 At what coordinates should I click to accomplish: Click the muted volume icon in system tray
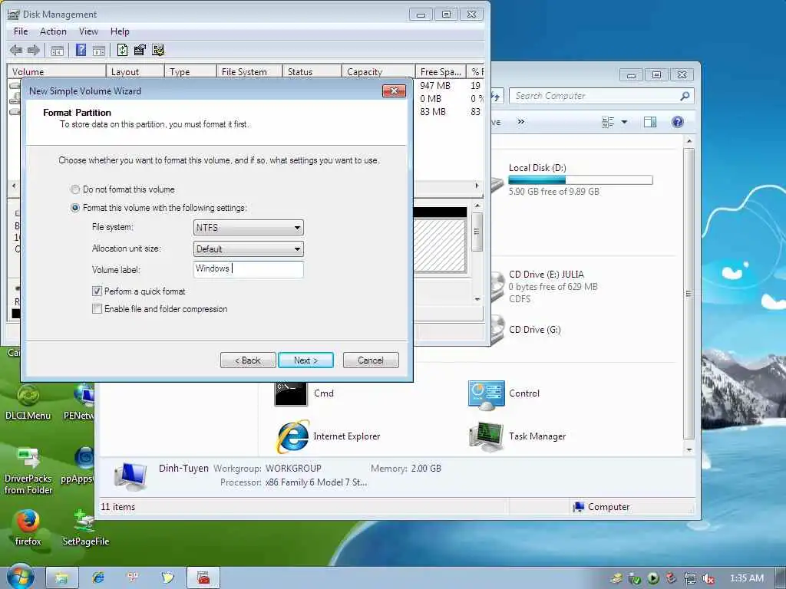click(x=708, y=578)
